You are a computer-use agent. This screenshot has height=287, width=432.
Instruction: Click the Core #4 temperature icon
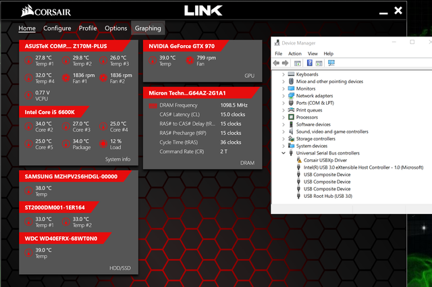pyautogui.click(x=103, y=126)
